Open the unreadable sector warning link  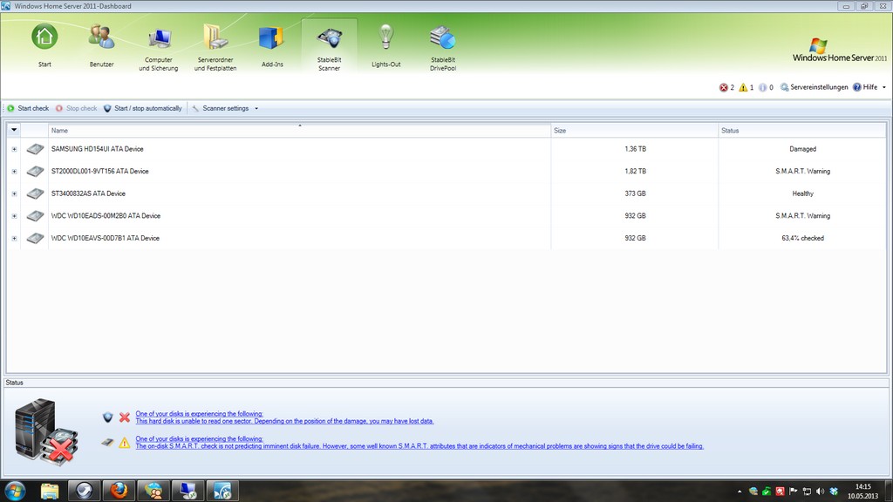284,417
